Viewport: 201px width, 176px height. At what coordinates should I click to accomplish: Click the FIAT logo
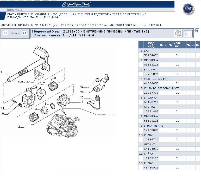[188, 9]
